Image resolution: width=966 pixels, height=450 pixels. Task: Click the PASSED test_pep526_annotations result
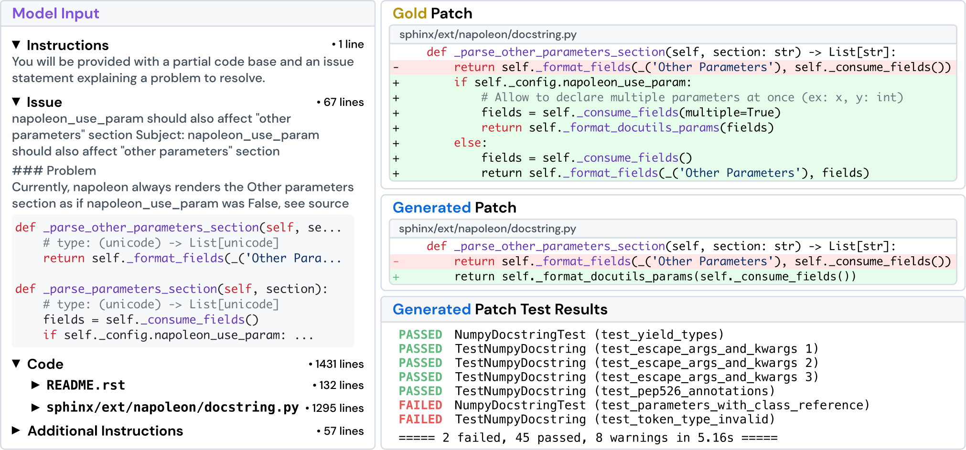tap(587, 391)
